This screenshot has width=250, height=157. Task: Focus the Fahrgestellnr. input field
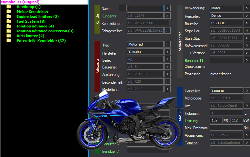(x=145, y=30)
